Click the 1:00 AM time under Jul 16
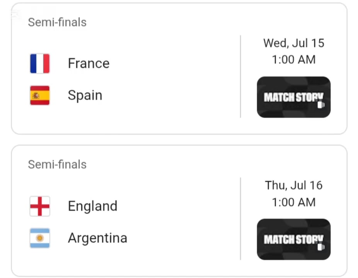This screenshot has width=358, height=278. 293,202
